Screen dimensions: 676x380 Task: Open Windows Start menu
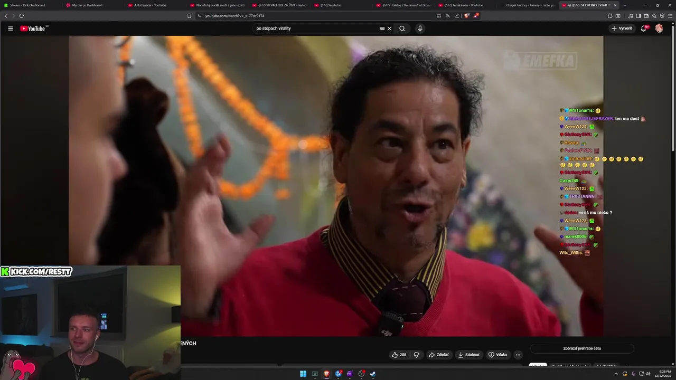click(303, 374)
